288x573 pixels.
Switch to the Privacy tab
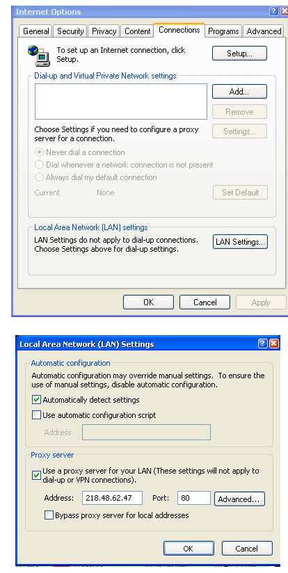click(104, 31)
